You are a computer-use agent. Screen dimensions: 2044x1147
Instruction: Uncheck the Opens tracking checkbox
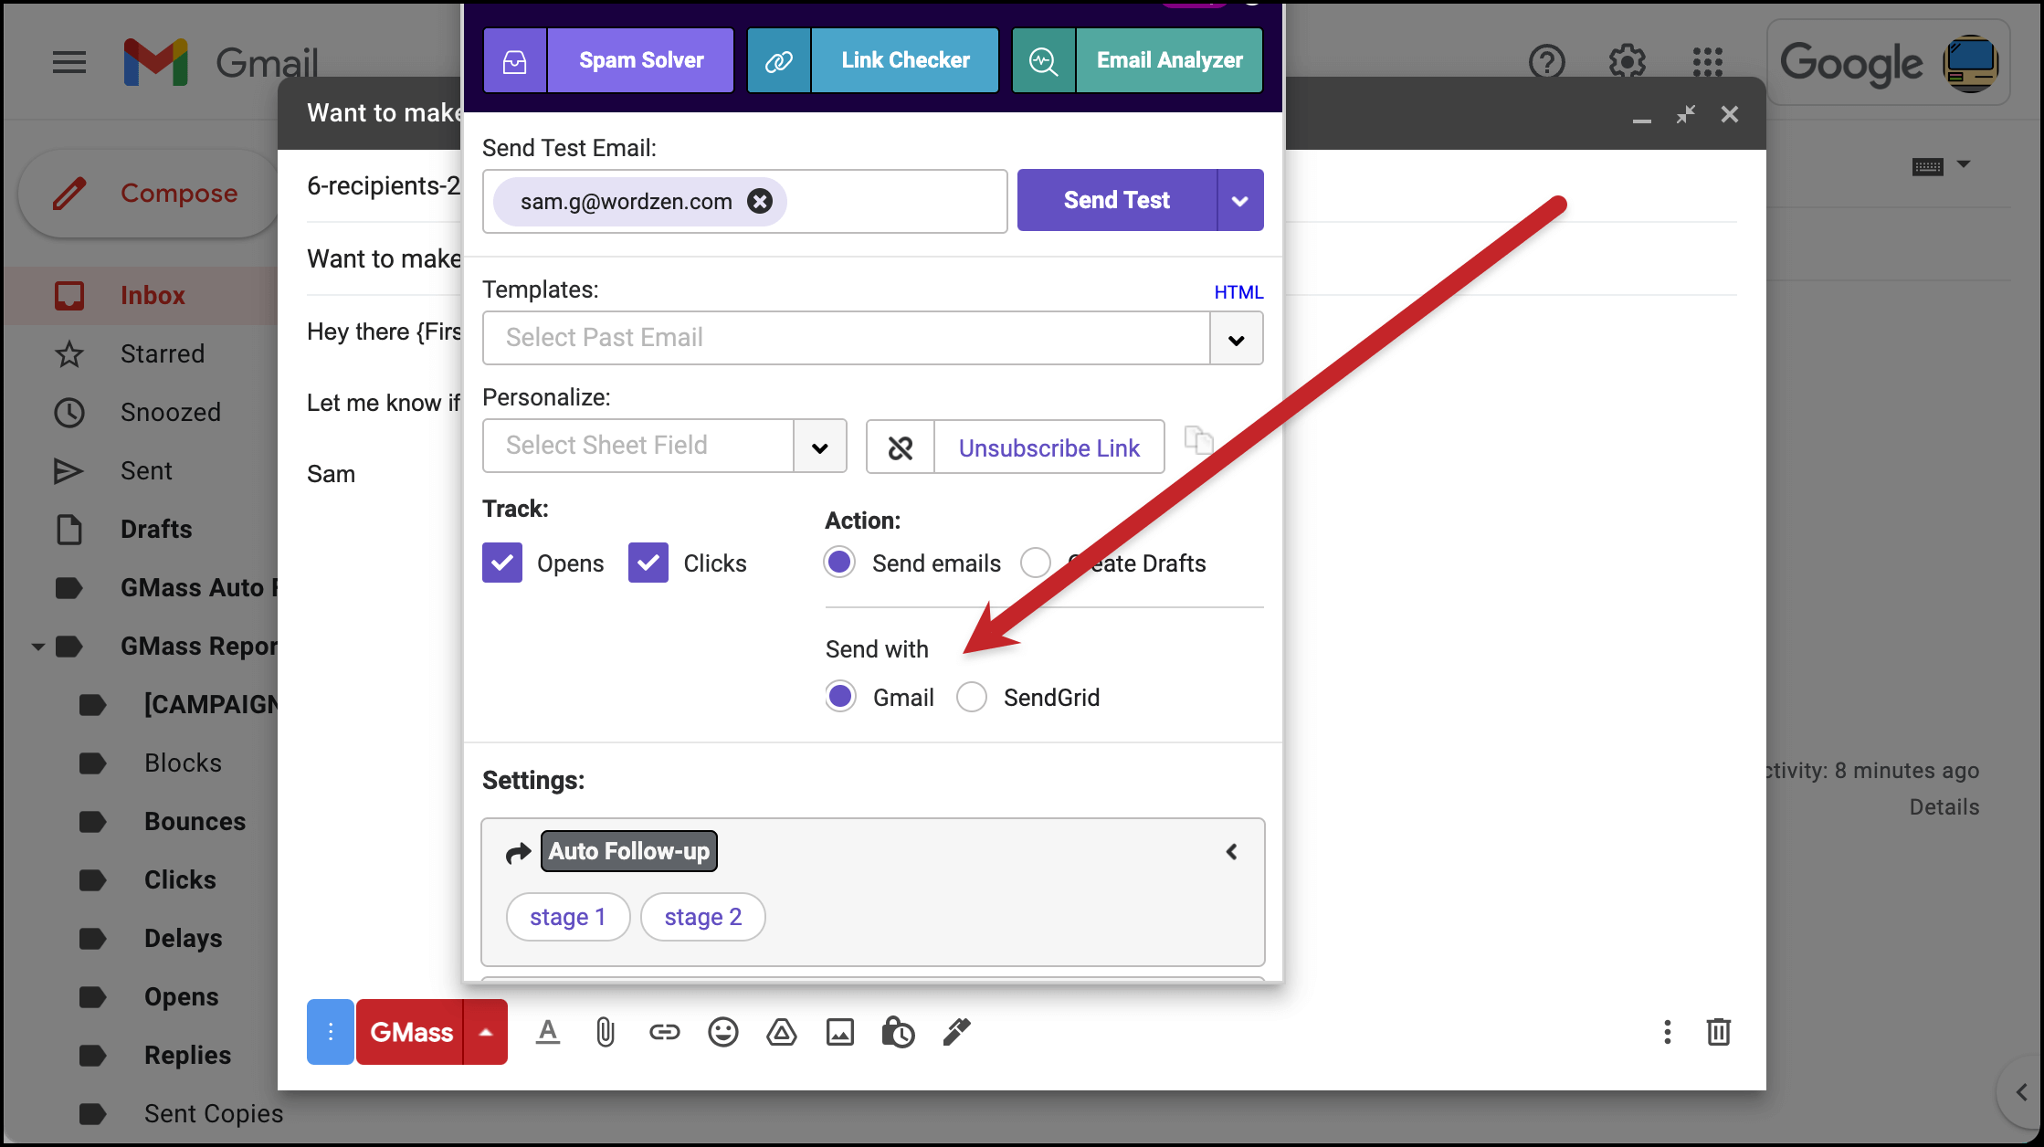[502, 563]
